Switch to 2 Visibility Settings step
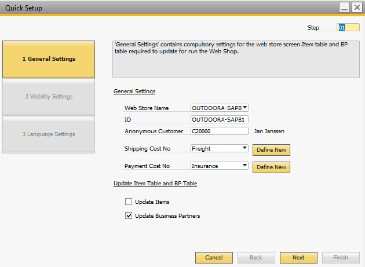This screenshot has width=365, height=267. 49,97
